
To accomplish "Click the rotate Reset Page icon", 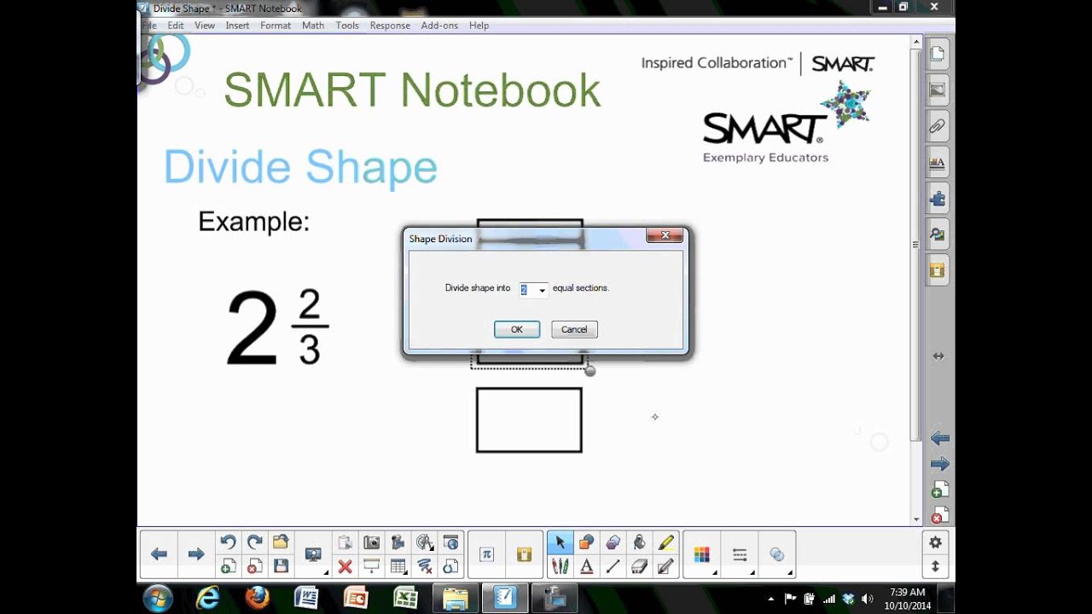I will pyautogui.click(x=450, y=566).
